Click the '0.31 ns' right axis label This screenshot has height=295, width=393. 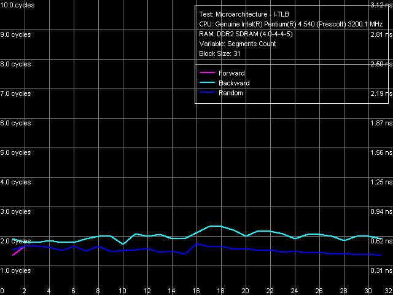coord(381,270)
